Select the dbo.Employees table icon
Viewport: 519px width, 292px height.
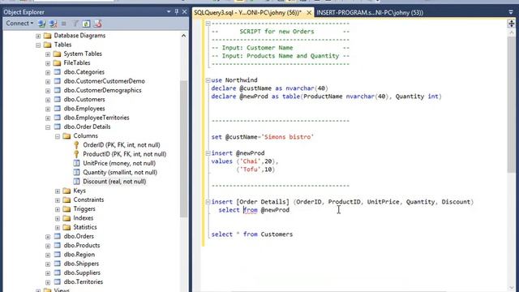(x=58, y=108)
